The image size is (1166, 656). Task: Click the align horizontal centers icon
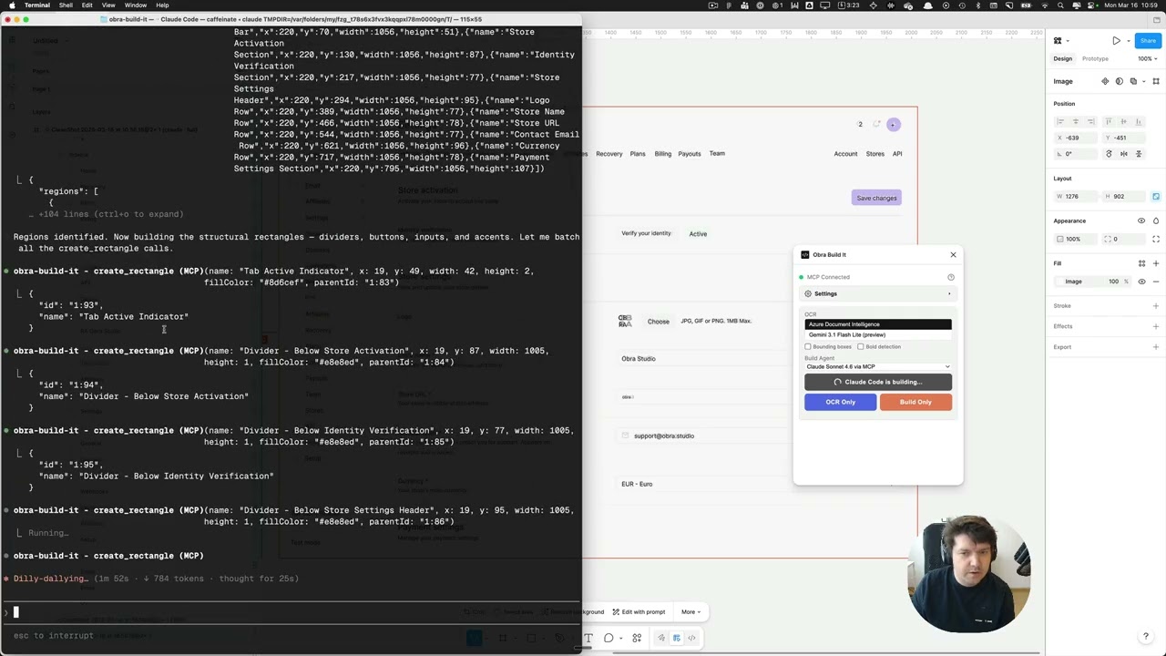pyautogui.click(x=1075, y=121)
